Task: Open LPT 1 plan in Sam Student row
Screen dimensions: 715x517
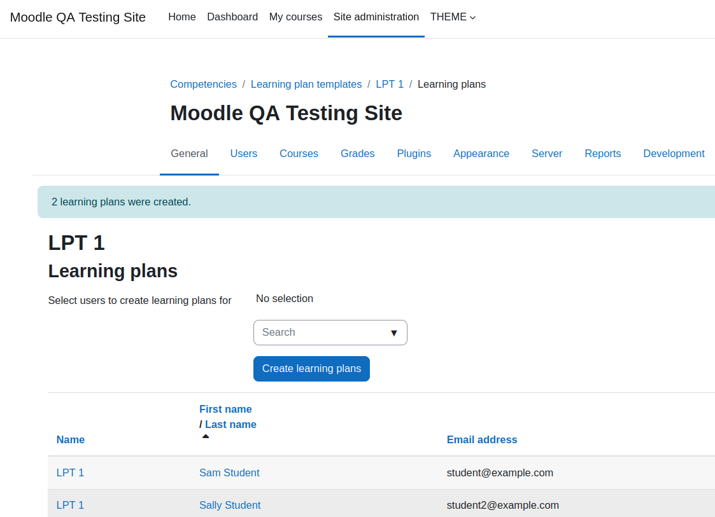Action: (70, 473)
